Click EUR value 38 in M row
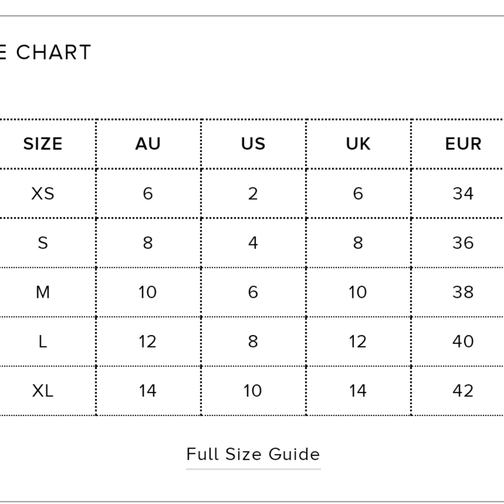The height and width of the screenshot is (504, 504). point(463,292)
